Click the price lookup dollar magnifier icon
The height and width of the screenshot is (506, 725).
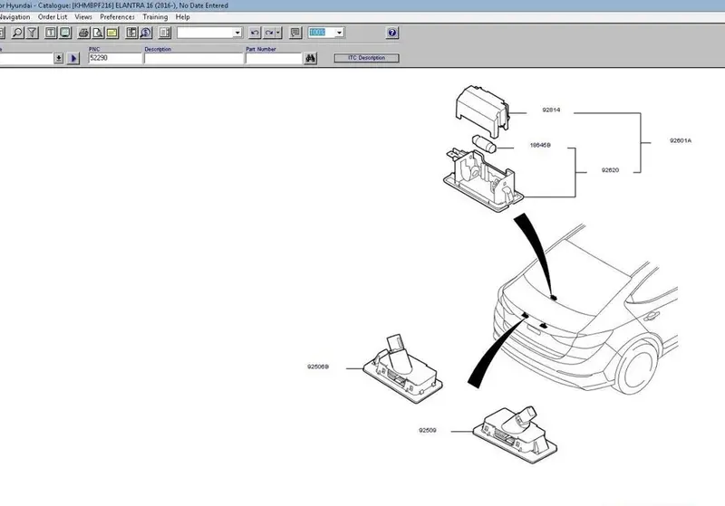tap(146, 33)
